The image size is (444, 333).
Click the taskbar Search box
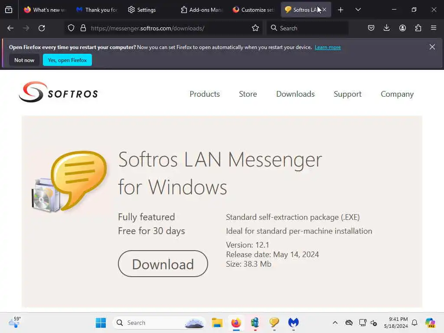pyautogui.click(x=160, y=323)
